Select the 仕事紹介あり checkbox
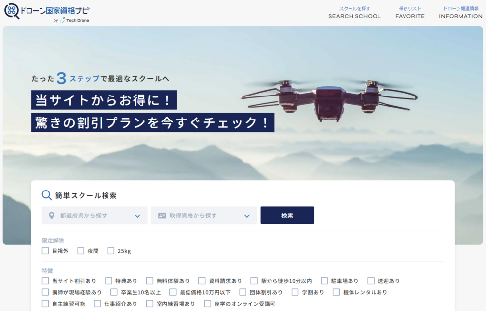Screen dimensions: 486x311 pos(97,304)
